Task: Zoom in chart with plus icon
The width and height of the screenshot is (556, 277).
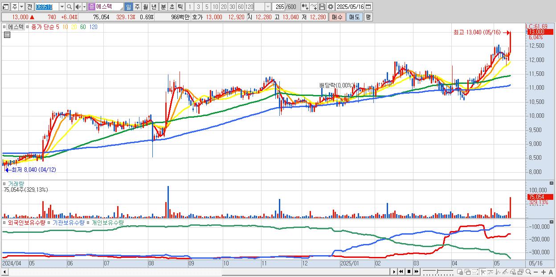Action: (543, 272)
